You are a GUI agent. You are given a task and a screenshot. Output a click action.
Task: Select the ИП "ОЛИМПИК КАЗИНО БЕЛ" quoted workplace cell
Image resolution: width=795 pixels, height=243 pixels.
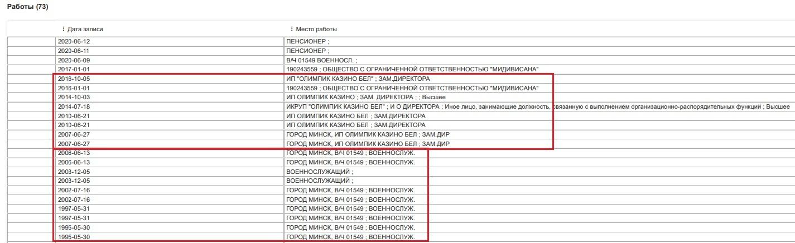pyautogui.click(x=358, y=79)
